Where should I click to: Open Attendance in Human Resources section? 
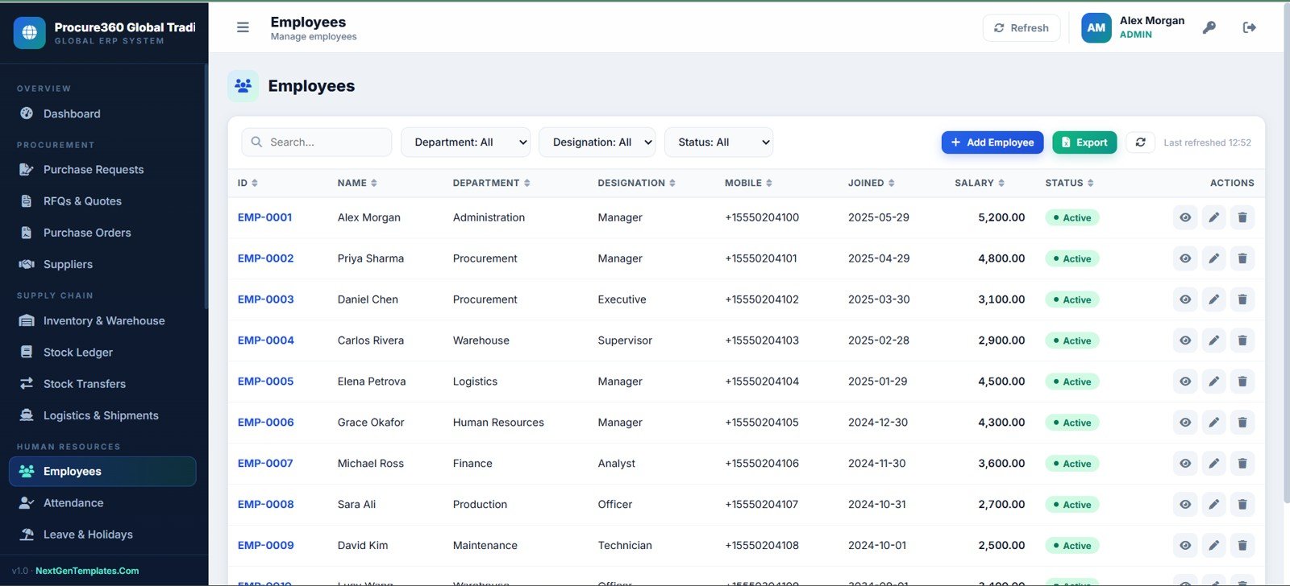click(102, 503)
